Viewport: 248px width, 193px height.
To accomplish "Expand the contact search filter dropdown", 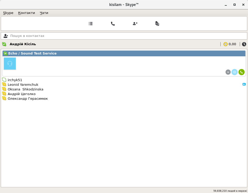I will click(6, 36).
